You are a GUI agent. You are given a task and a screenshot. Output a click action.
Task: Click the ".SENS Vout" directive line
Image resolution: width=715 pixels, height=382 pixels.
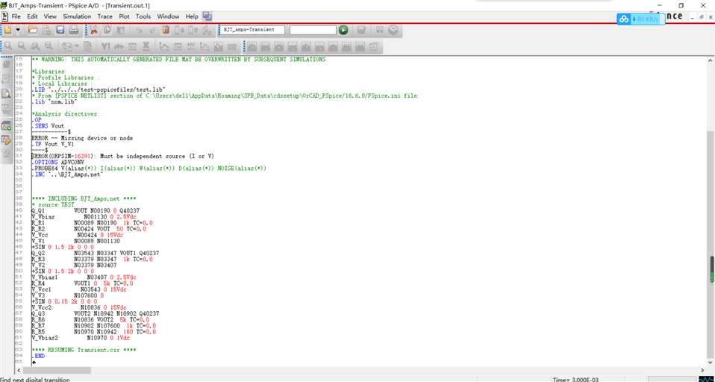click(x=48, y=126)
